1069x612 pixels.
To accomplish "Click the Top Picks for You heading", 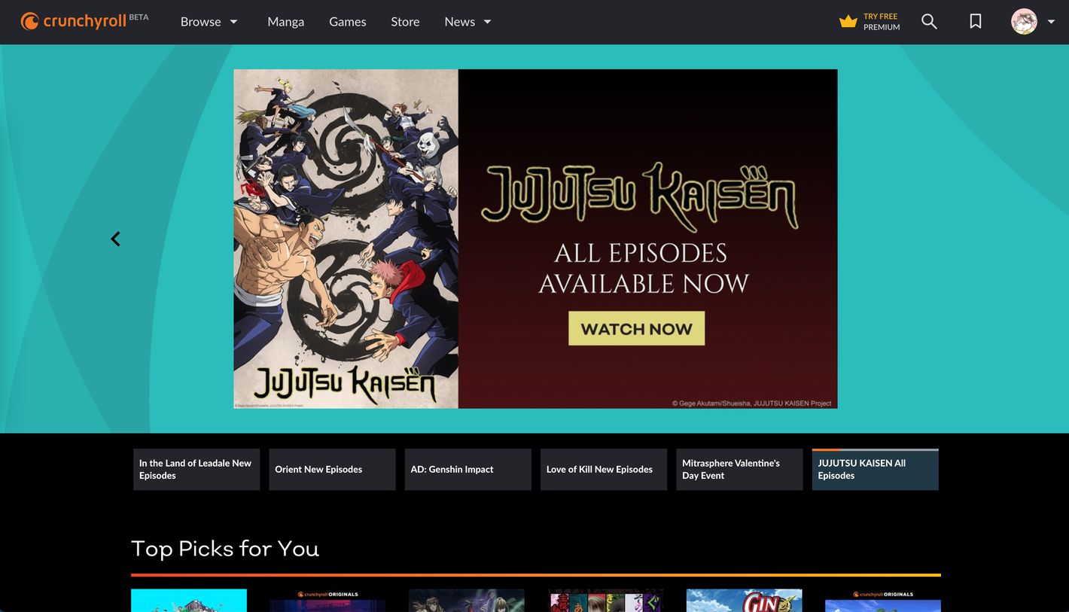I will [225, 549].
